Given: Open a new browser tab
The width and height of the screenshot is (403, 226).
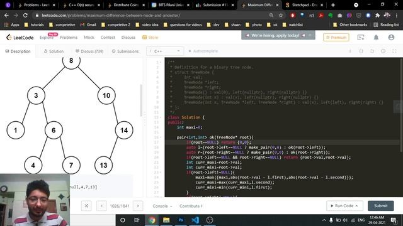Looking at the screenshot, I should tap(333, 5).
